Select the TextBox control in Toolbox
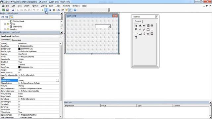The height and width of the screenshot is (119, 212). coord(144,26)
